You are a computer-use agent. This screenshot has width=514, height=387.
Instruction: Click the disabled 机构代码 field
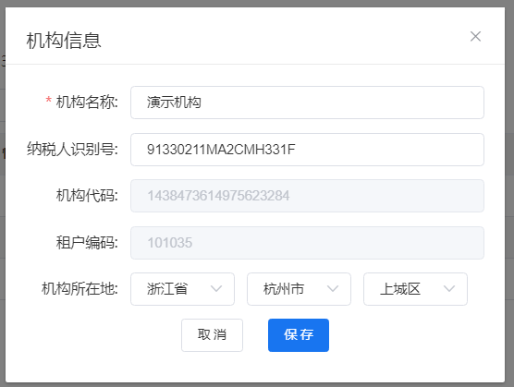click(x=307, y=196)
